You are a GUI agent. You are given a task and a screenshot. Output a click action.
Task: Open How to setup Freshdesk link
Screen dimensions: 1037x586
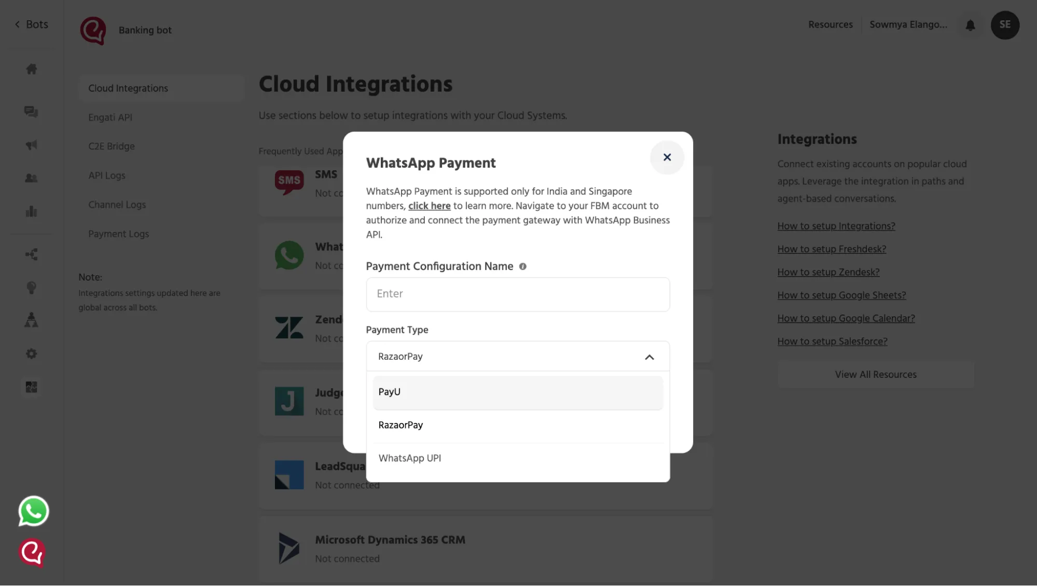click(x=832, y=249)
